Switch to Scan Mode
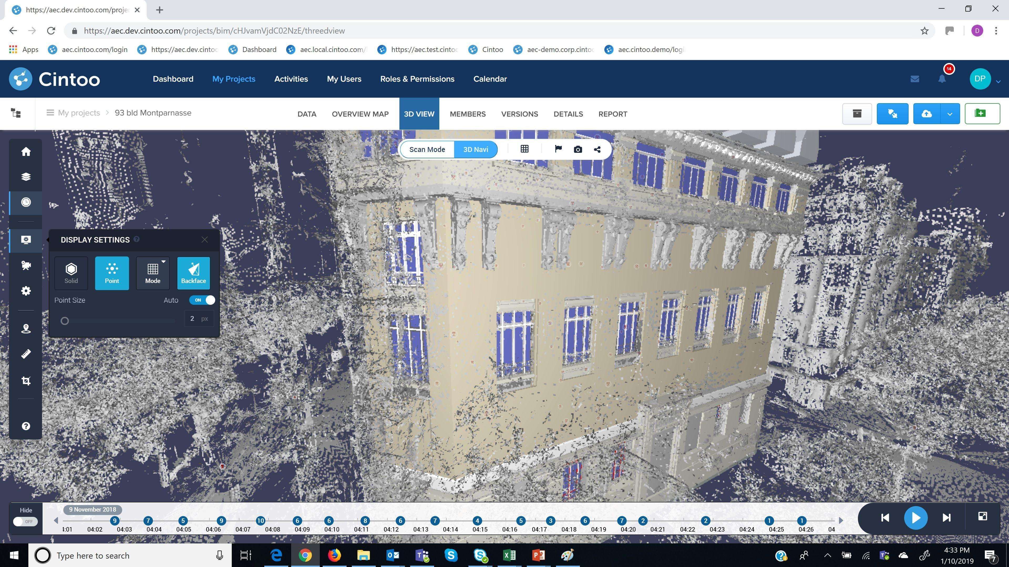This screenshot has width=1009, height=567. click(427, 149)
